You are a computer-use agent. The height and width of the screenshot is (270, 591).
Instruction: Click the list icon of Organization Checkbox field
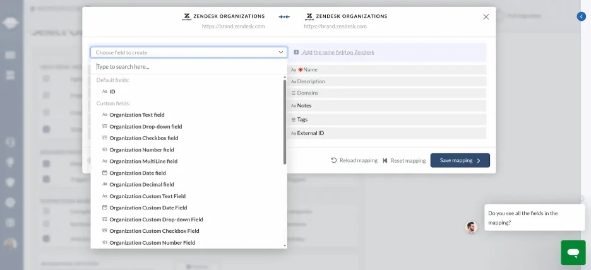coord(105,138)
